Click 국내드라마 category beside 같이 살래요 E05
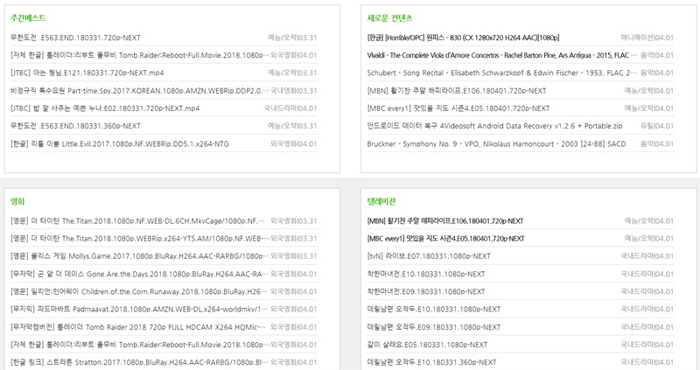 point(637,345)
